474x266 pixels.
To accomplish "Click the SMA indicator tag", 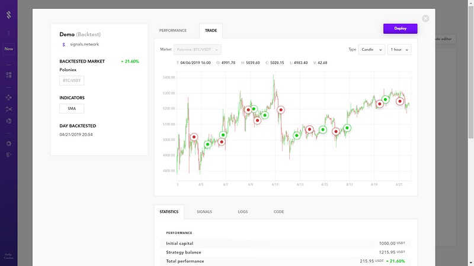I will point(72,109).
